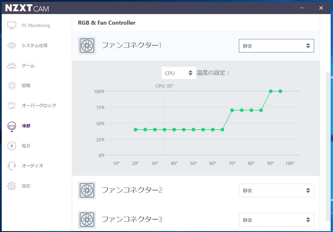333x232 pixels.
Task: Click the fan icon of ファンコネクター3
Action: pos(87,220)
